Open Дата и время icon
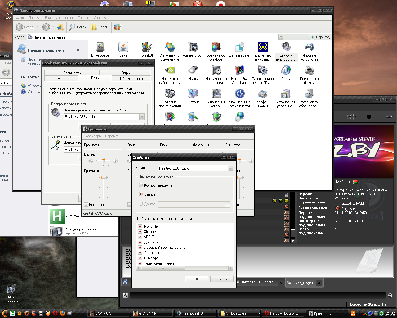This screenshot has width=397, height=318. tap(239, 50)
